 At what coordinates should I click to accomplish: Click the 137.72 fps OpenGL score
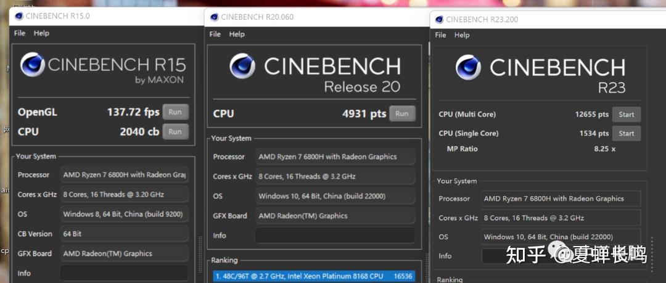(x=133, y=112)
